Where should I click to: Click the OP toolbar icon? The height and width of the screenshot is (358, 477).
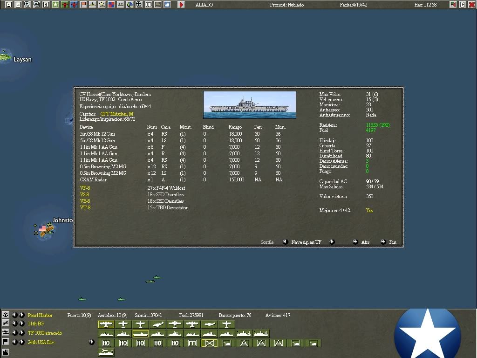pos(149,5)
